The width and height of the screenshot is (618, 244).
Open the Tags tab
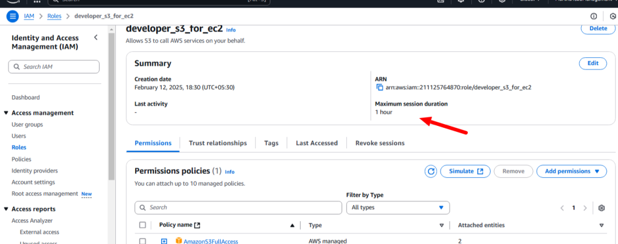(271, 143)
